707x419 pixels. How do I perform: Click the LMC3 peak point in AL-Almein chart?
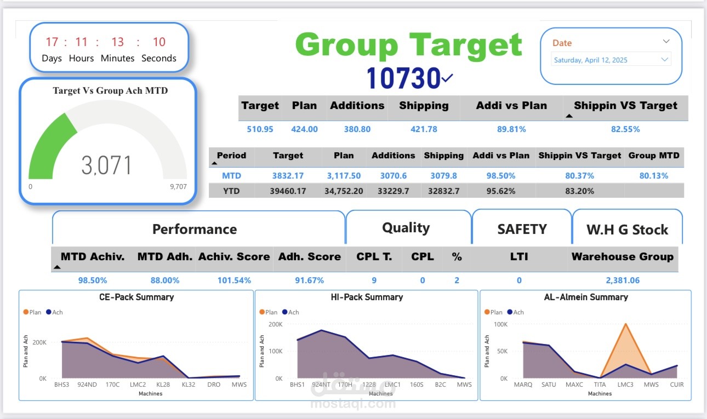click(x=625, y=324)
